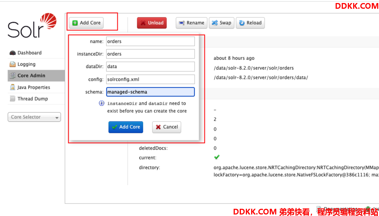Click the 'deletedDocs:' label
The image size is (379, 216).
click(153, 148)
